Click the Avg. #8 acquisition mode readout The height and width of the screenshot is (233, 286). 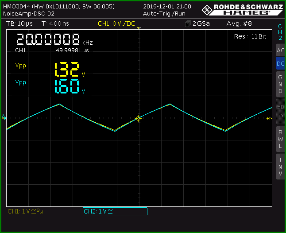(239, 24)
